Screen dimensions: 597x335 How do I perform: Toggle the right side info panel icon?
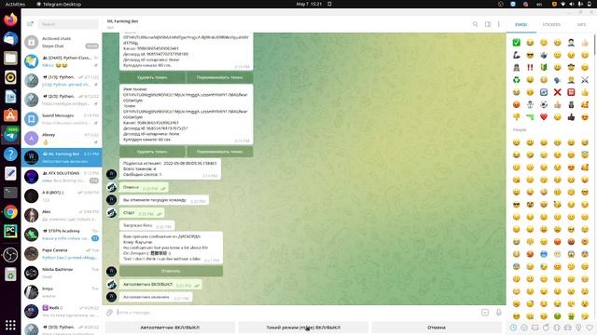487,24
